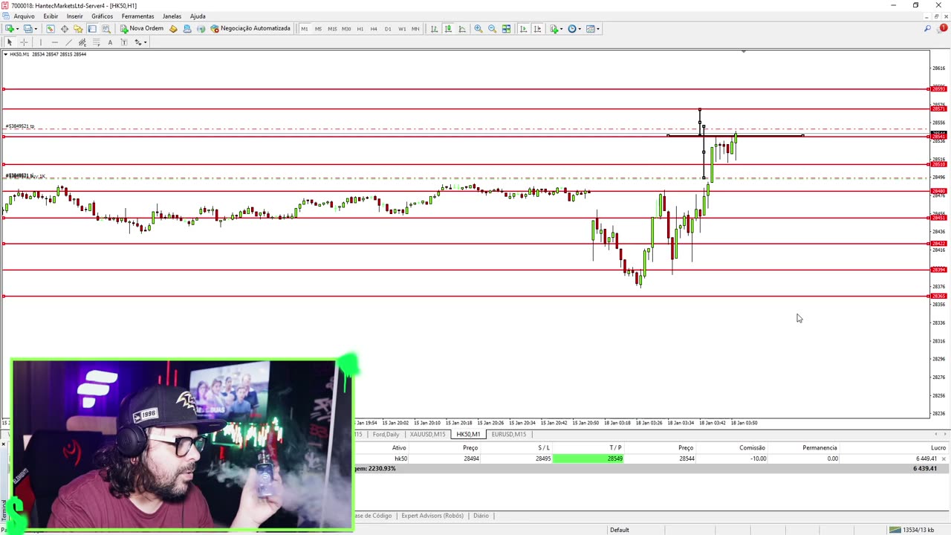Zoom in on the chart

tap(478, 29)
